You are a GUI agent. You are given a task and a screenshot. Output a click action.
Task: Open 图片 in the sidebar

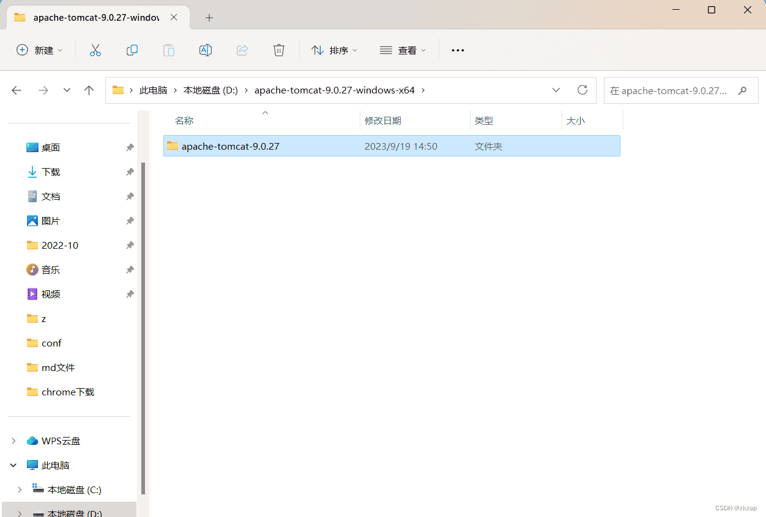click(51, 221)
